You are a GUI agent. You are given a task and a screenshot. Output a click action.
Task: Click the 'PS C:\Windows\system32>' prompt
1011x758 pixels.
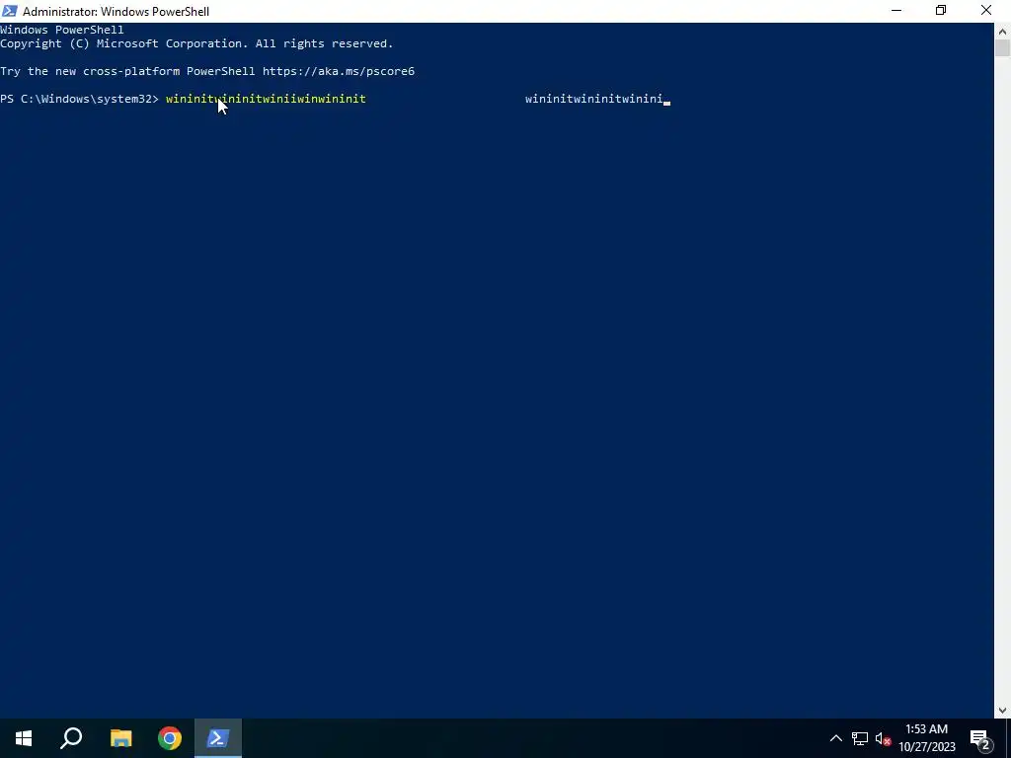(79, 99)
